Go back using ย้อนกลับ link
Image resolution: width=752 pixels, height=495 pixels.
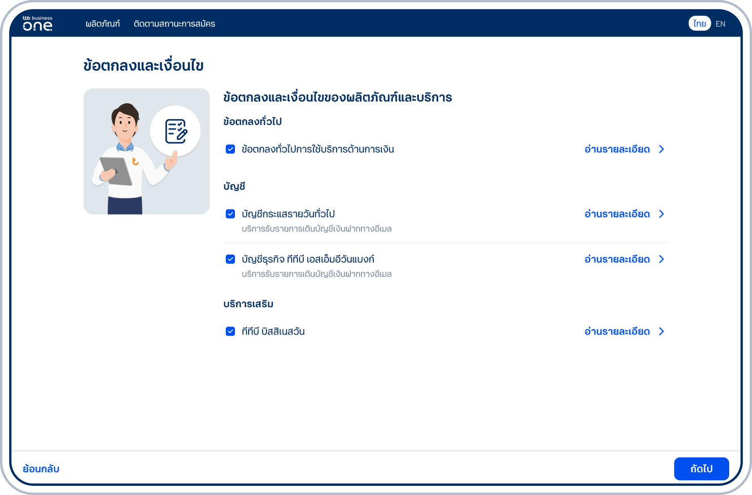(41, 469)
